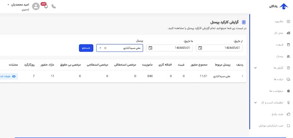Image resolution: width=293 pixels, height=138 pixels.
Task: Go to Shift (شیفت) in sidebar
Action: tap(283, 44)
